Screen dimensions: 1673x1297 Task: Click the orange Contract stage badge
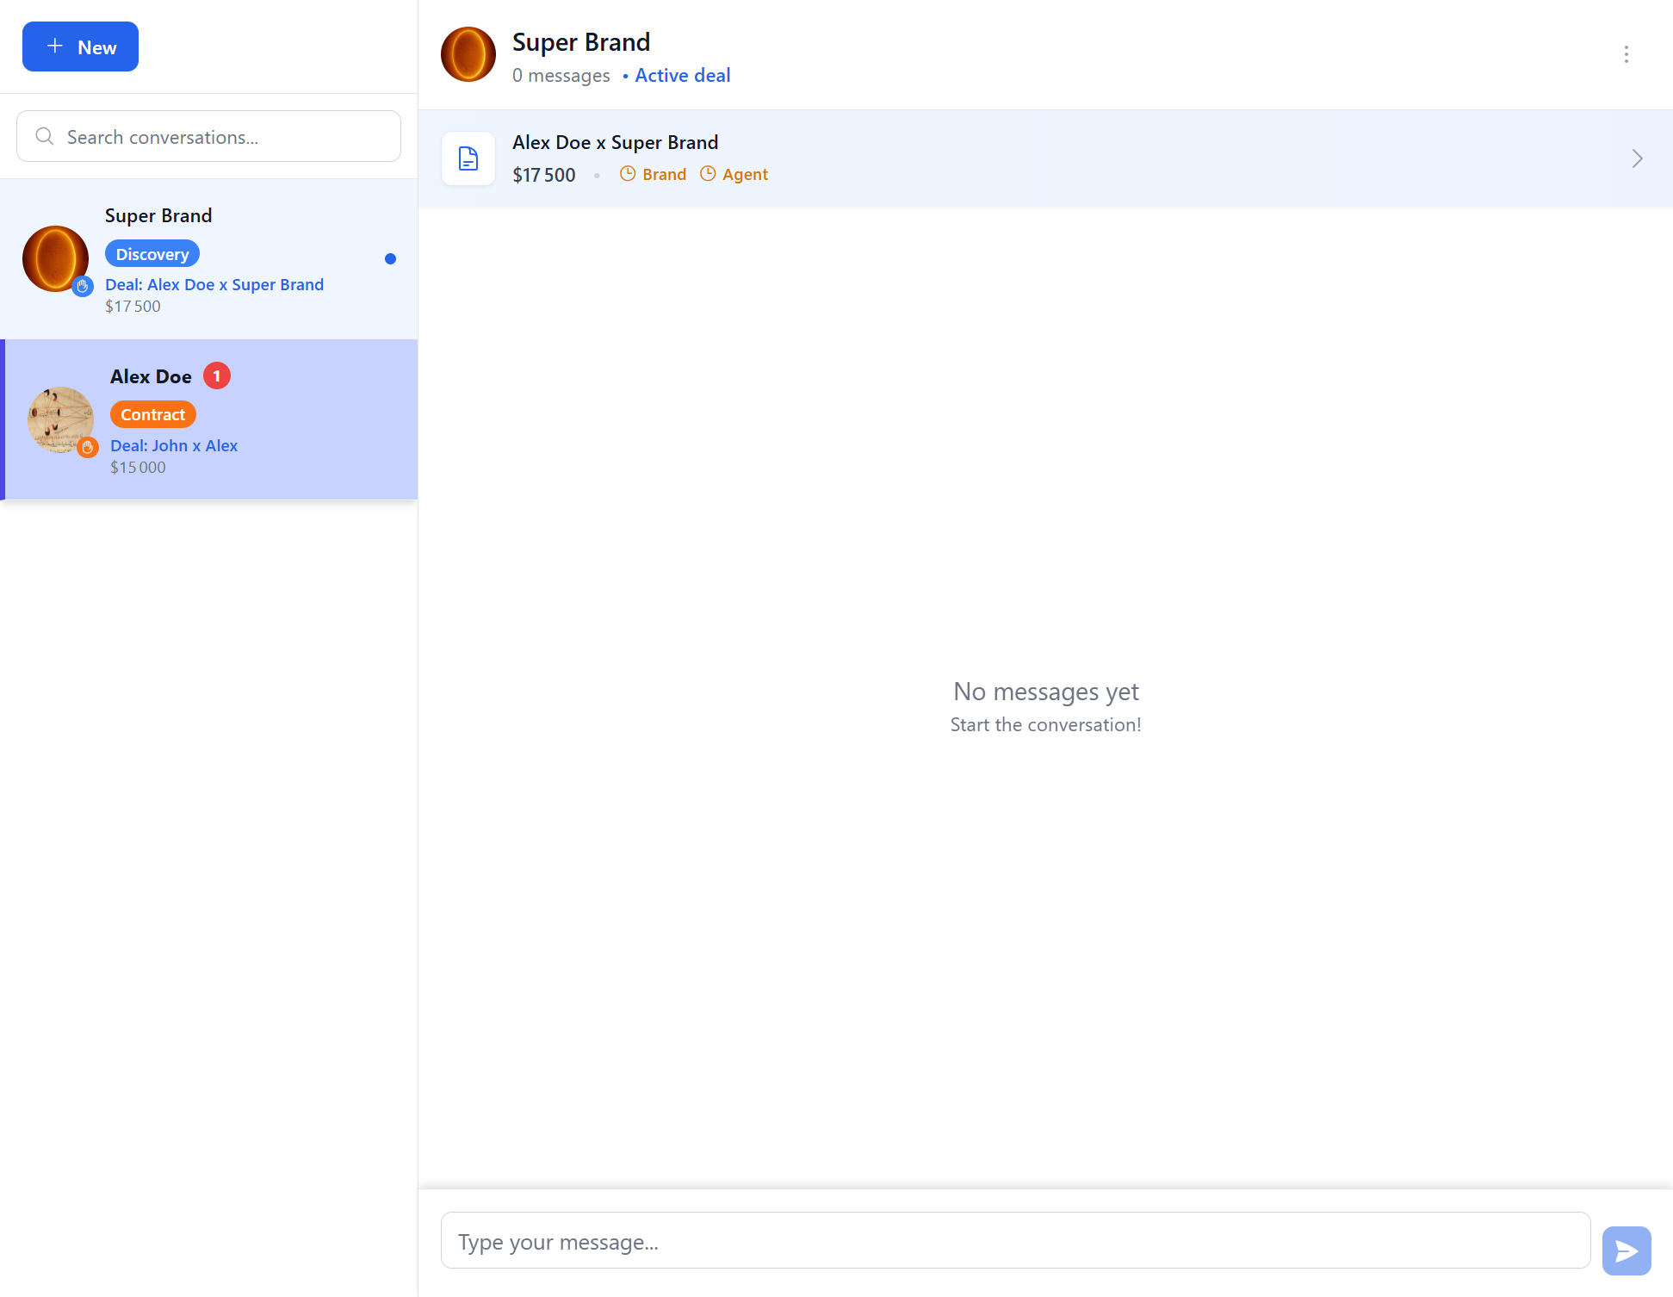(153, 414)
